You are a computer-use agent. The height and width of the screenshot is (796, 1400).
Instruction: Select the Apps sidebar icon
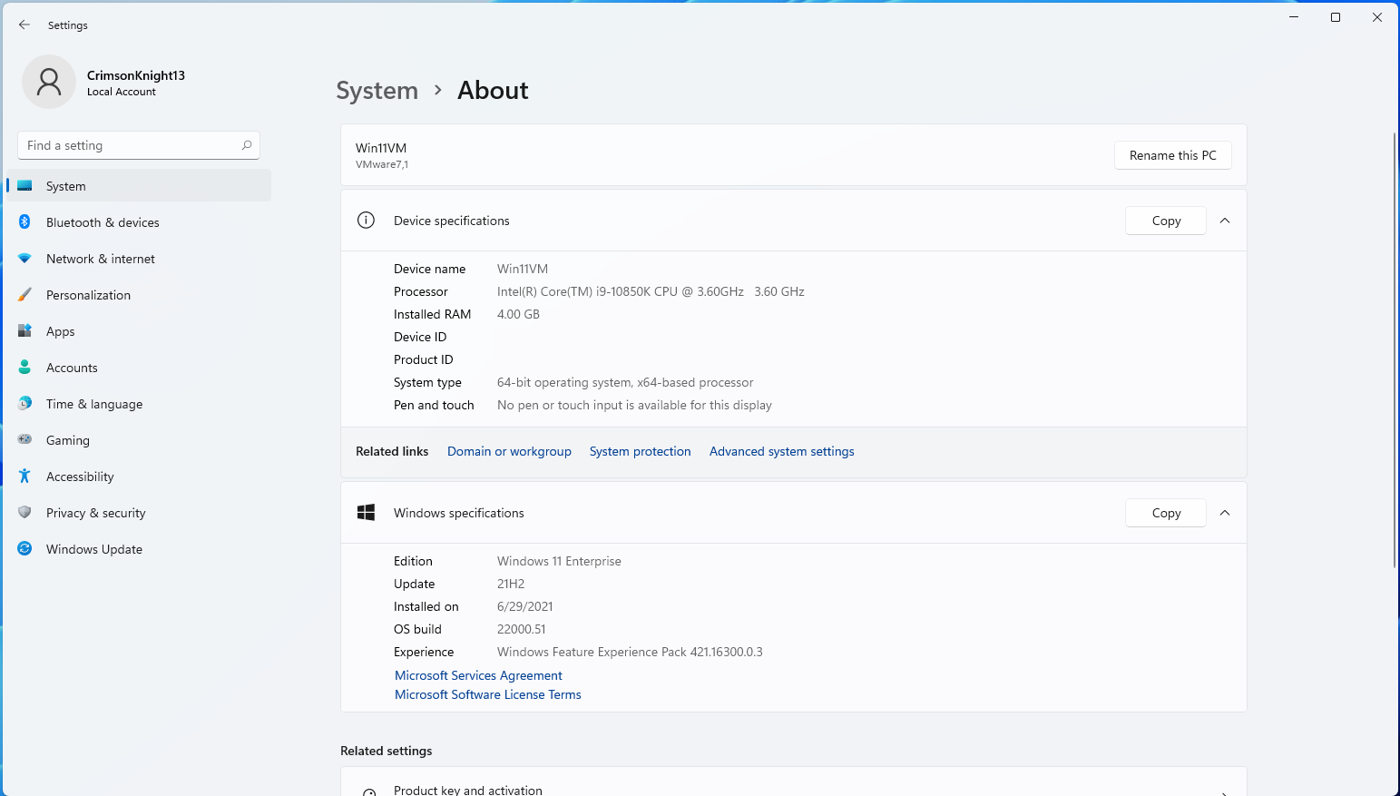pyautogui.click(x=25, y=331)
